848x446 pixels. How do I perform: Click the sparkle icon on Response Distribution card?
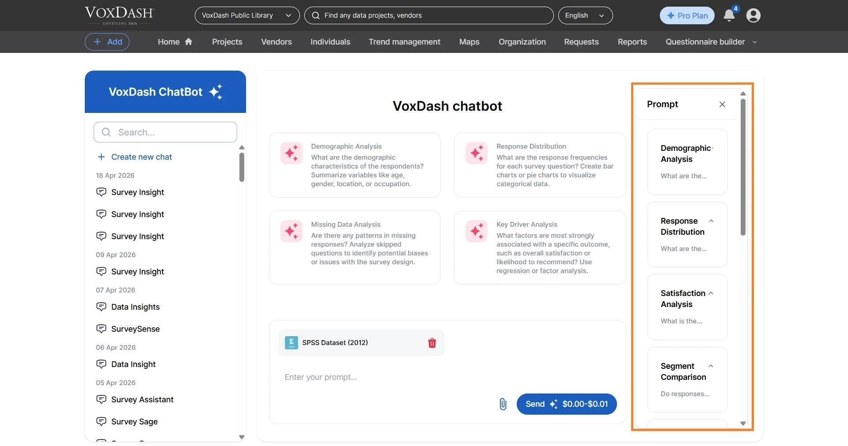tap(477, 153)
